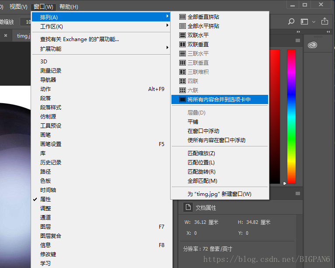The image size is (335, 268).
Task: Open the 学习 panel entry
Action: tap(102, 264)
